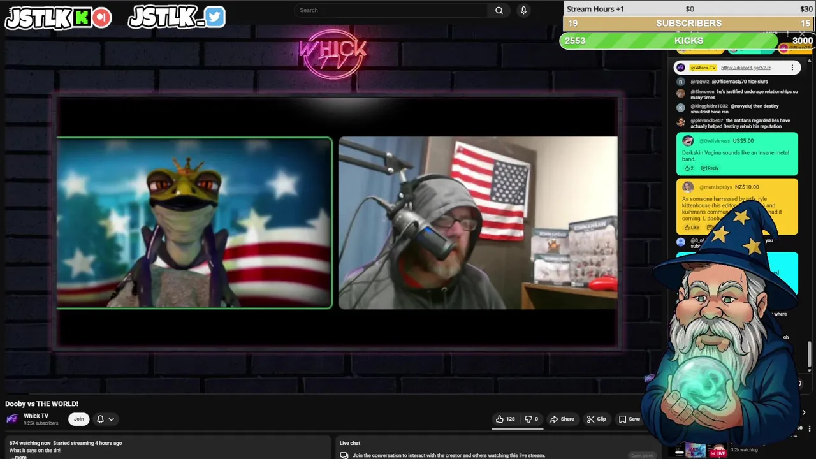Click the video title 'Dooby vs THE WORLD!'
The height and width of the screenshot is (459, 816).
pos(42,404)
